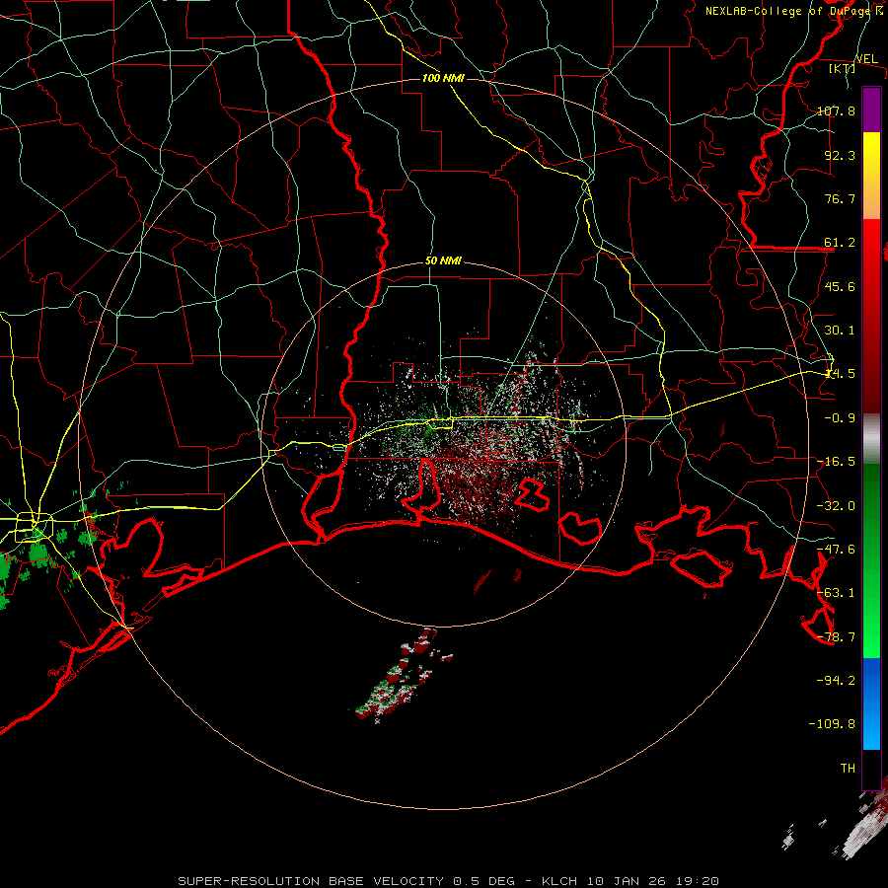
Task: Click the 107.8 scale value
Action: point(836,111)
